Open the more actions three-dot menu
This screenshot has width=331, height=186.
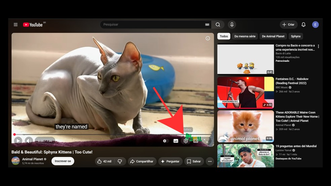click(210, 161)
